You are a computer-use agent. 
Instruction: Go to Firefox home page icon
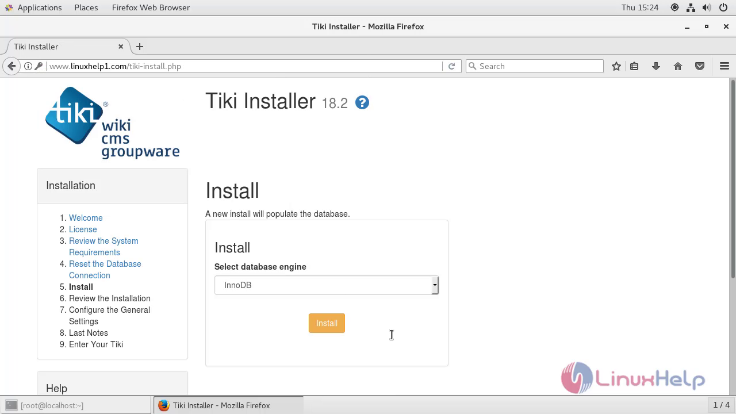click(x=678, y=66)
